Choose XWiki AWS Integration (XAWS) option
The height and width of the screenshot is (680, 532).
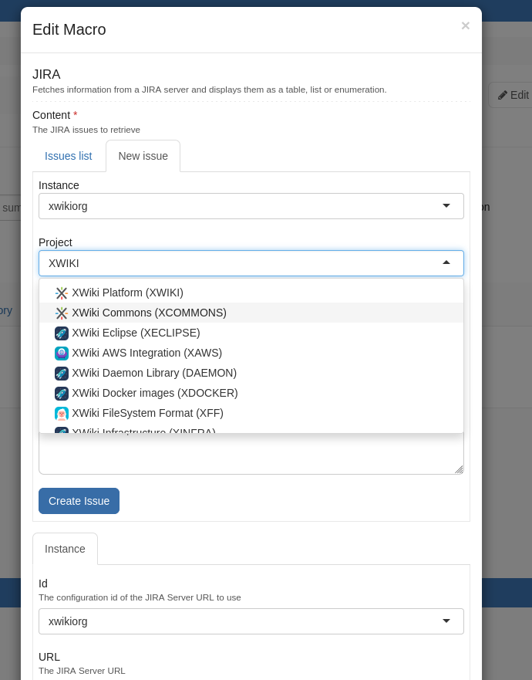[251, 353]
